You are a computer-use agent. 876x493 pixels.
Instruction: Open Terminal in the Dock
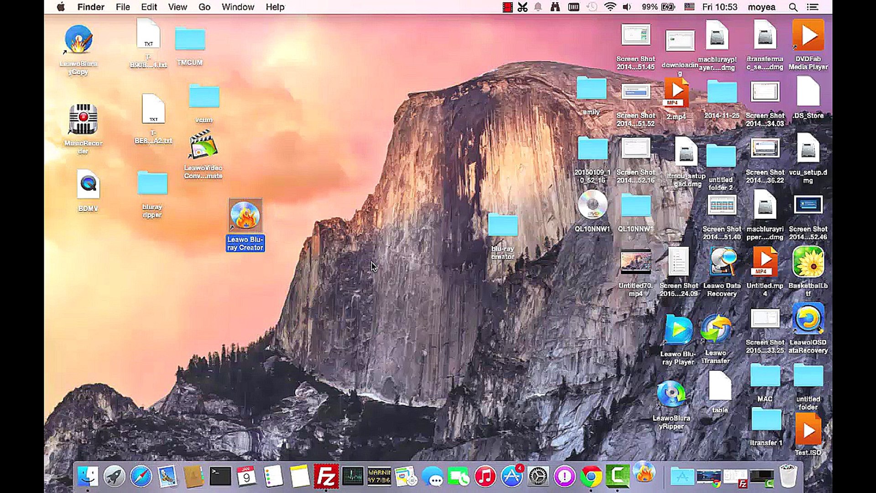pos(220,477)
